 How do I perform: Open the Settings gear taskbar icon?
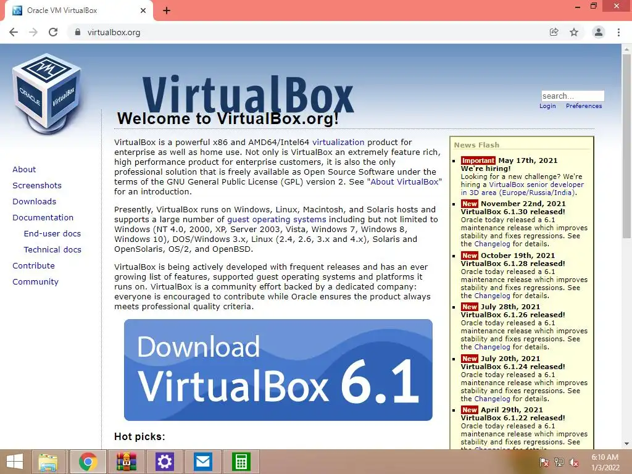point(164,462)
